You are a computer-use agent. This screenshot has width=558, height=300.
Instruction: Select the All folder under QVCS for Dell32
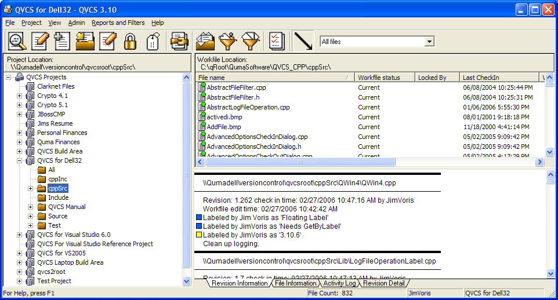click(52, 170)
